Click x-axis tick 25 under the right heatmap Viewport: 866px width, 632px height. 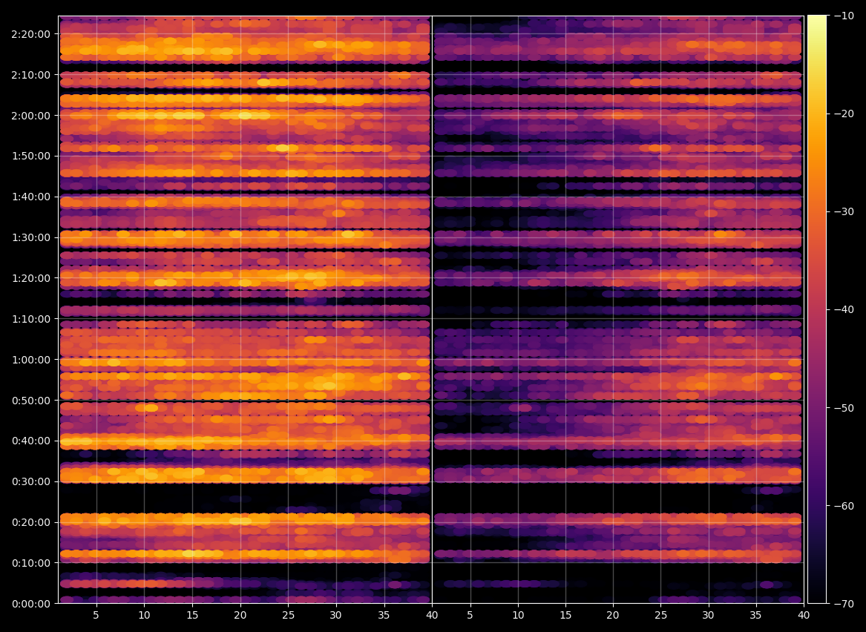click(x=661, y=615)
